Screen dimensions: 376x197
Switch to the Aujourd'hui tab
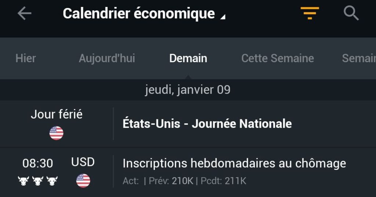(x=107, y=58)
